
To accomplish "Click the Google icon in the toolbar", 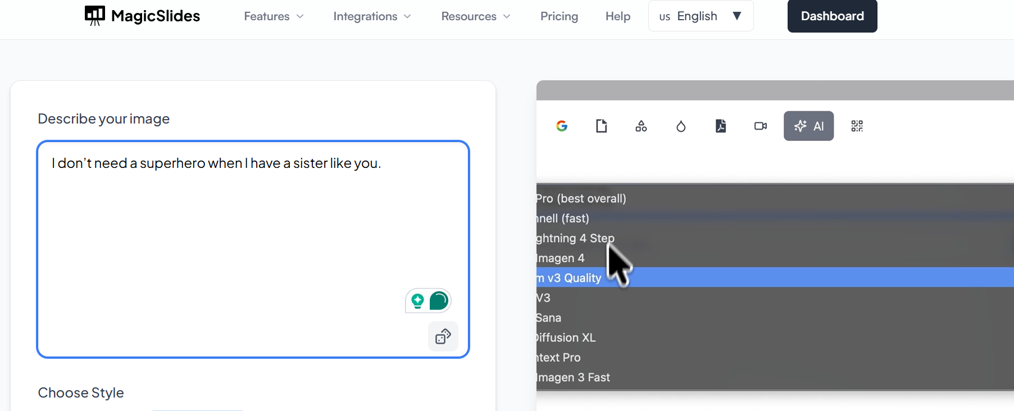I will click(x=562, y=126).
